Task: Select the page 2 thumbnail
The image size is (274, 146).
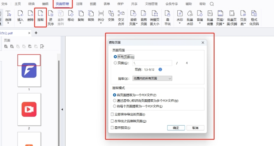Action: (x=29, y=109)
